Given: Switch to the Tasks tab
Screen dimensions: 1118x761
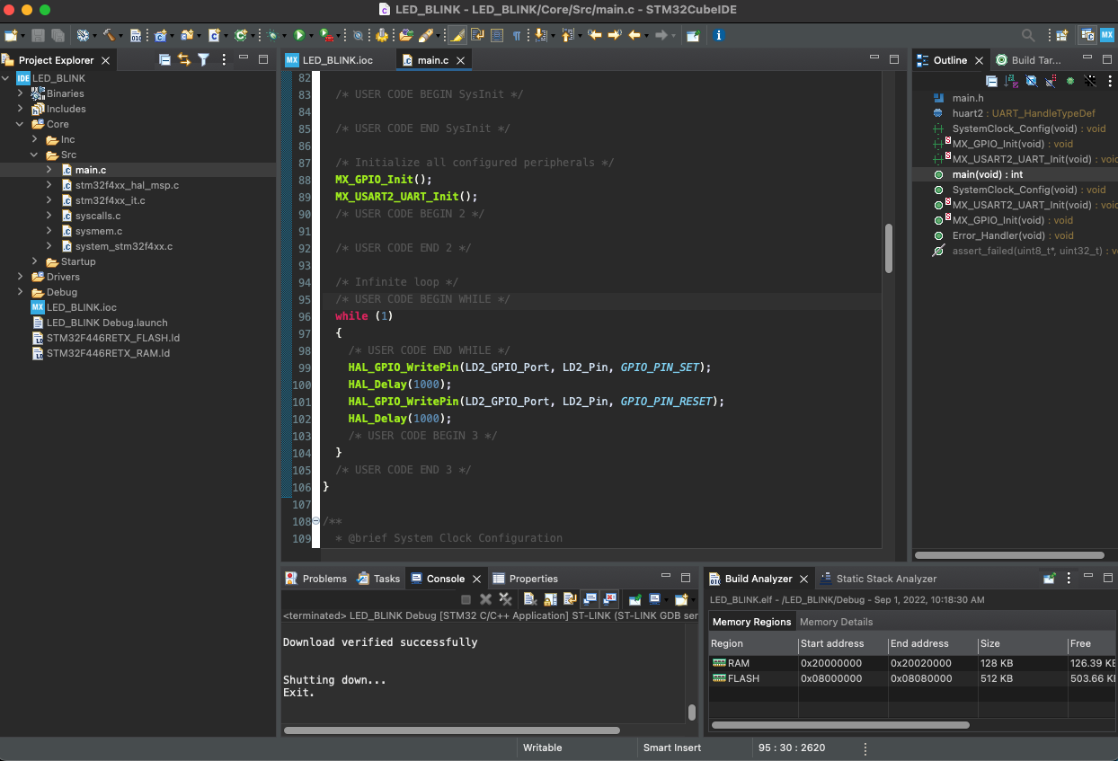Looking at the screenshot, I should [378, 579].
